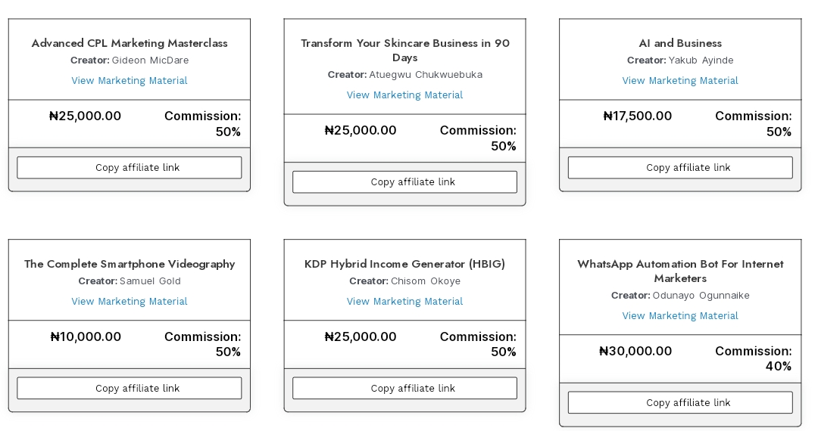Open Marketing Material for Smartphone Videography course

[x=130, y=302]
